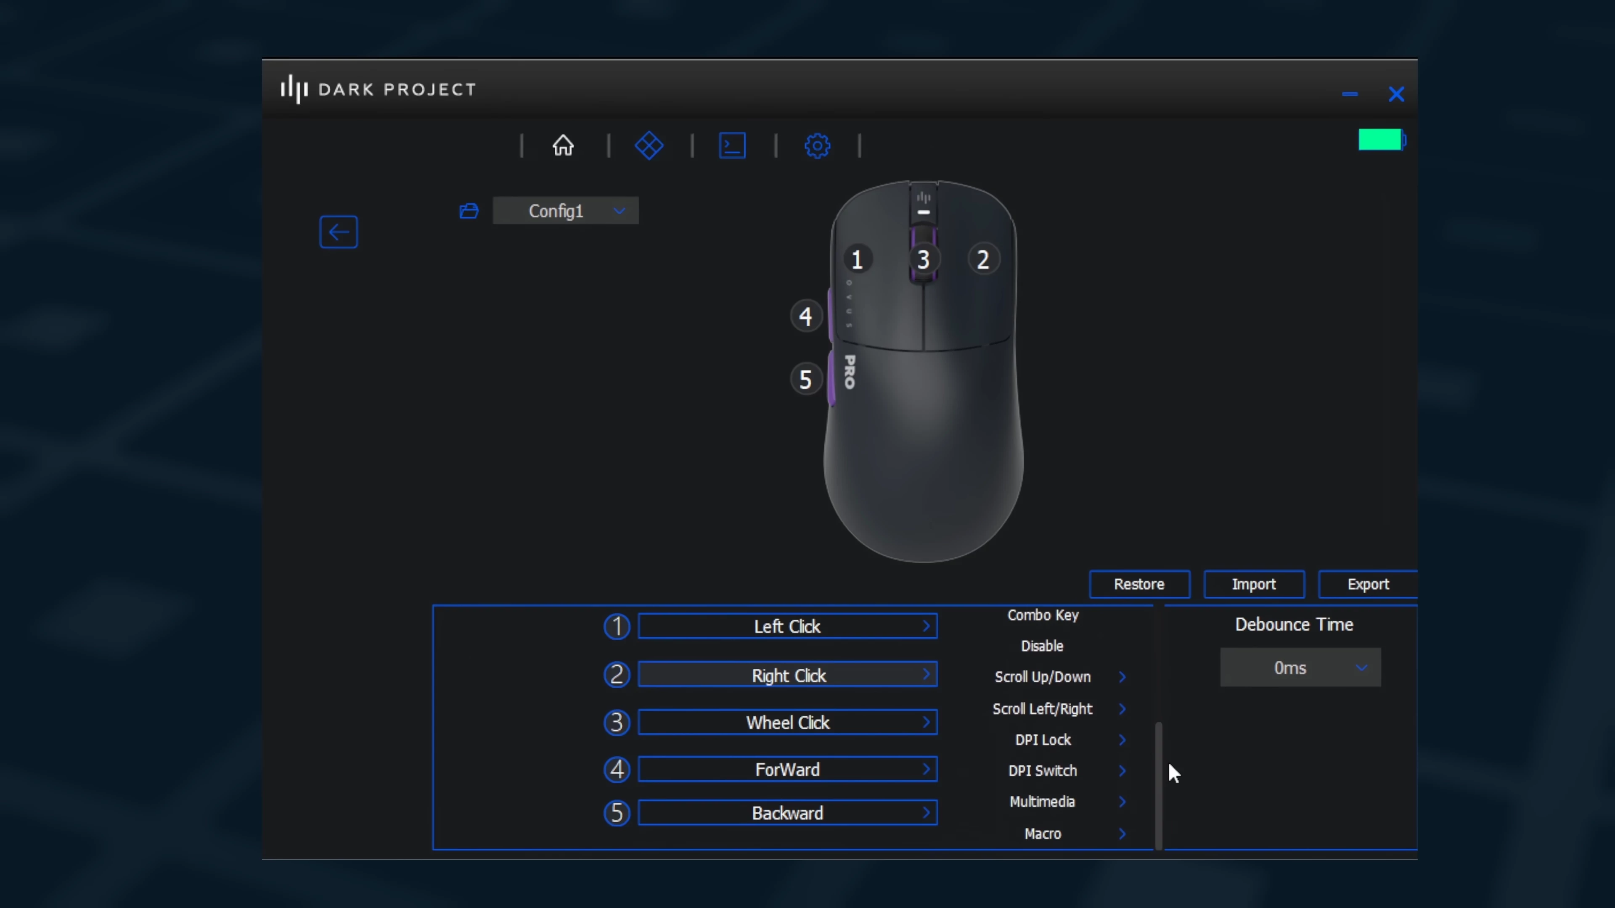Click the Import button
The width and height of the screenshot is (1615, 908).
tap(1254, 584)
